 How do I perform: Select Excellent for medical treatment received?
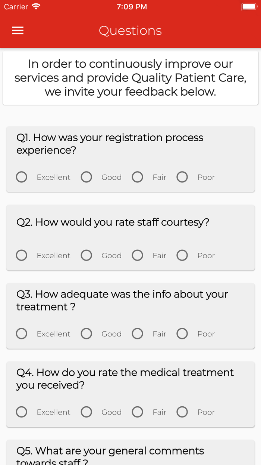click(21, 412)
